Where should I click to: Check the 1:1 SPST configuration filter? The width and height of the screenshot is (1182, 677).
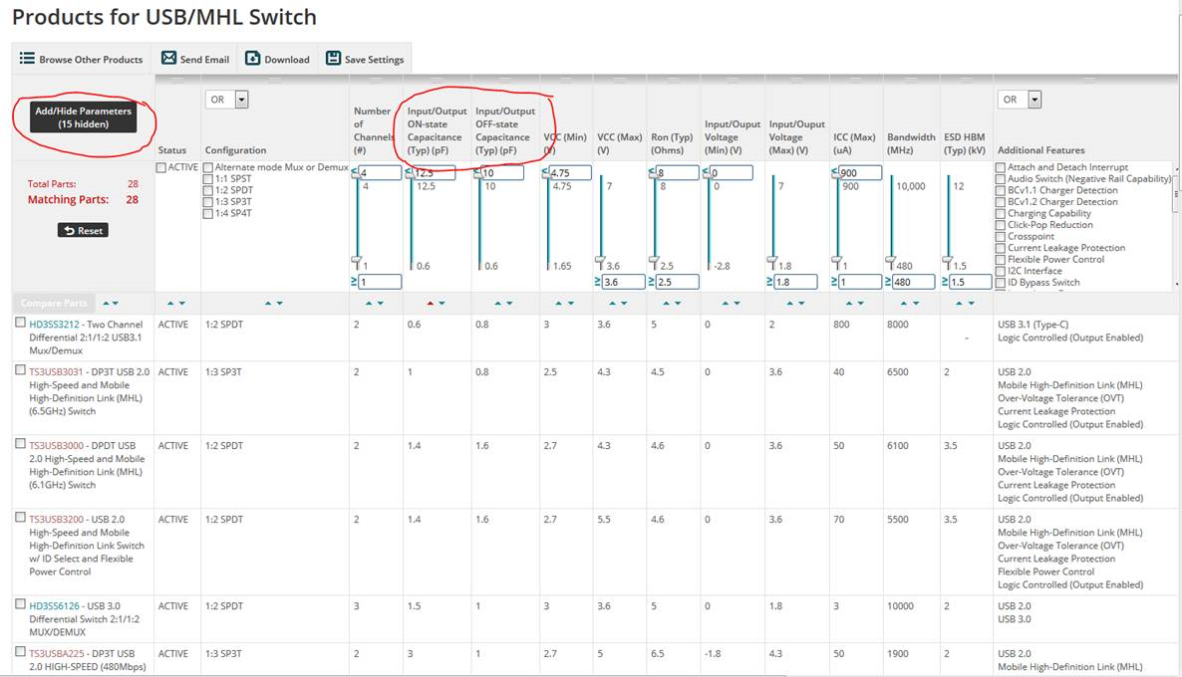coord(208,179)
